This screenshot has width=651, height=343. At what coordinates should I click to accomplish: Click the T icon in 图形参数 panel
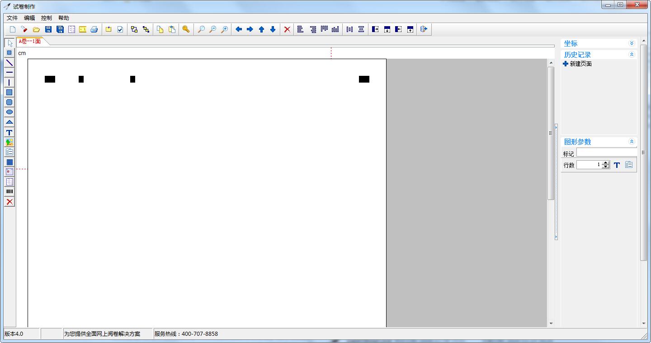(617, 165)
